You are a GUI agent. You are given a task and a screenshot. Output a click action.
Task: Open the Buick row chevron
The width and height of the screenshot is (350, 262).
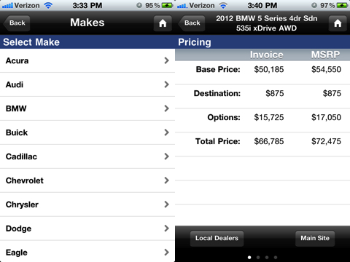click(166, 132)
